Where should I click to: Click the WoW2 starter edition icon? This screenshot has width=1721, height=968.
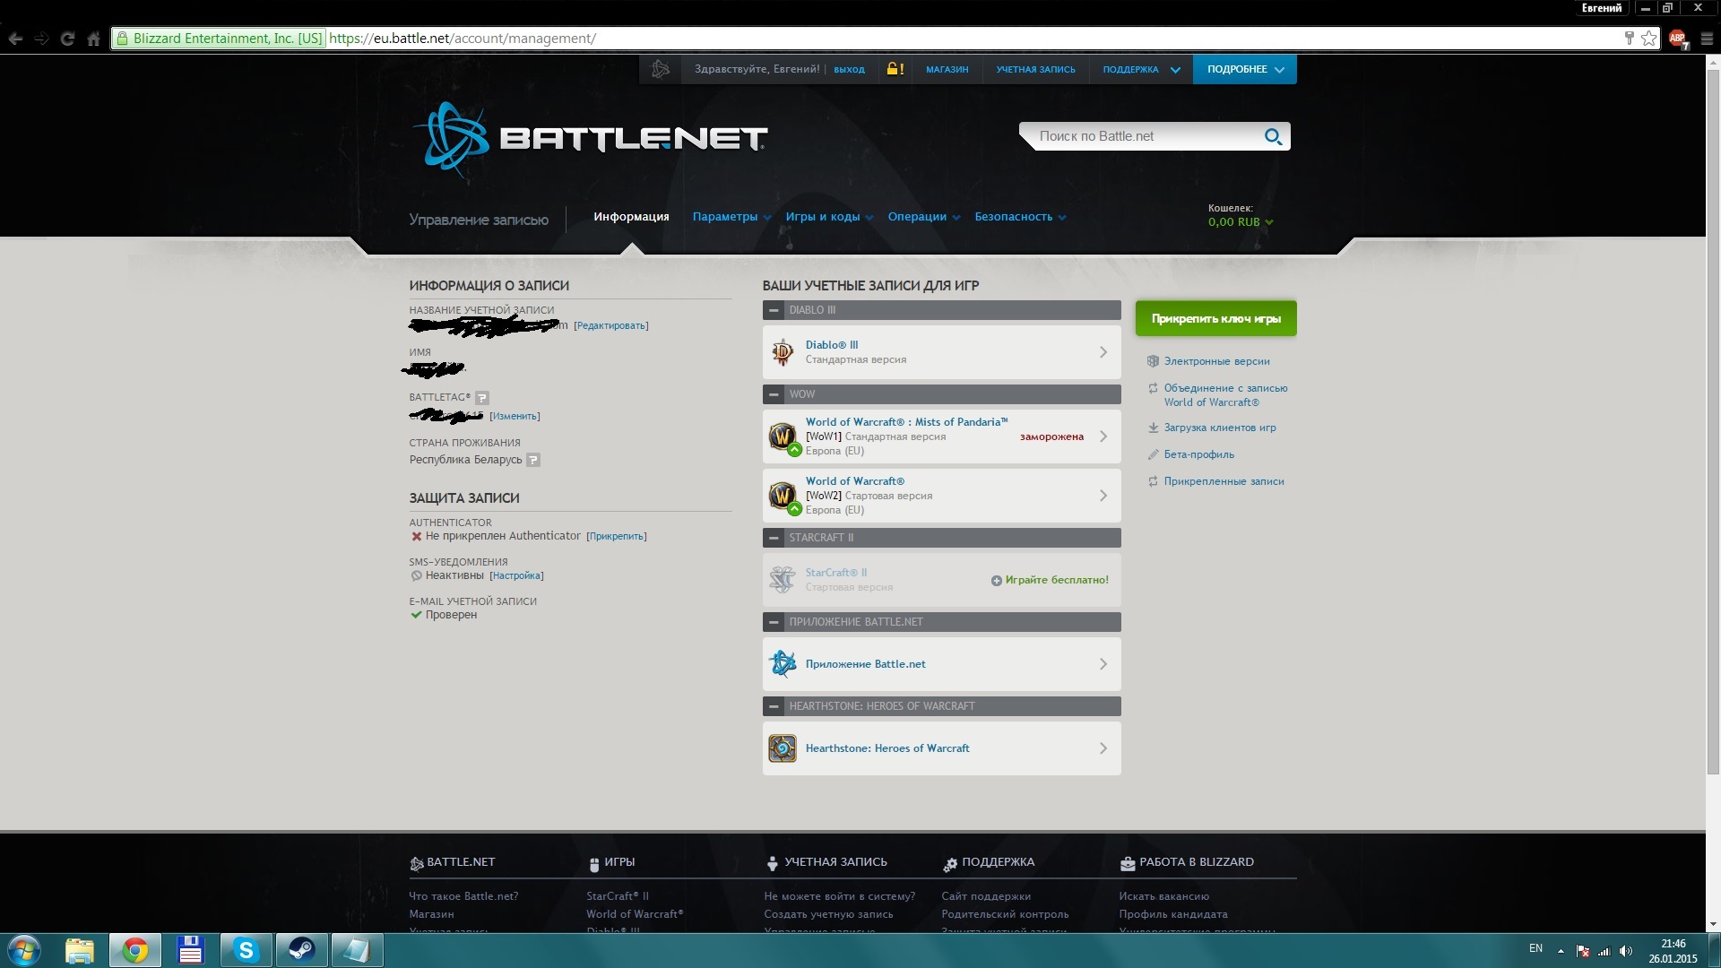pos(783,496)
